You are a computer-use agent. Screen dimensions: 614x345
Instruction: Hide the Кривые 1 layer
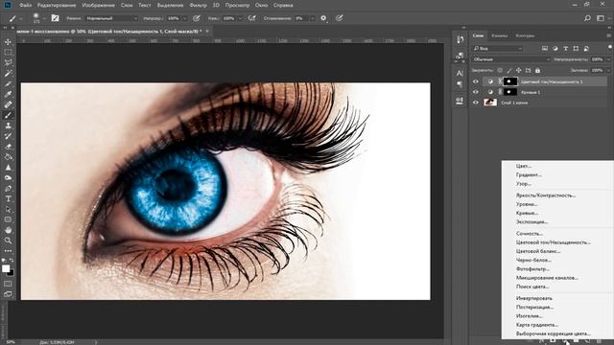coord(476,92)
